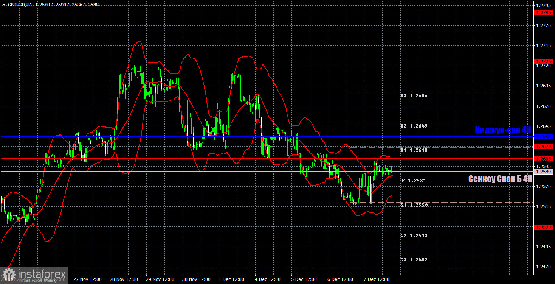Select the blue 1.2633 Kijun price tag
555x284 pixels.
[544, 136]
